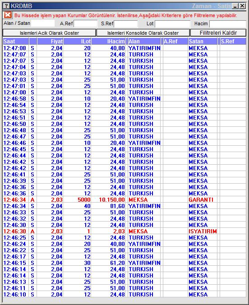
Task: Click the Alan / Satan input field
Action: 43,23
